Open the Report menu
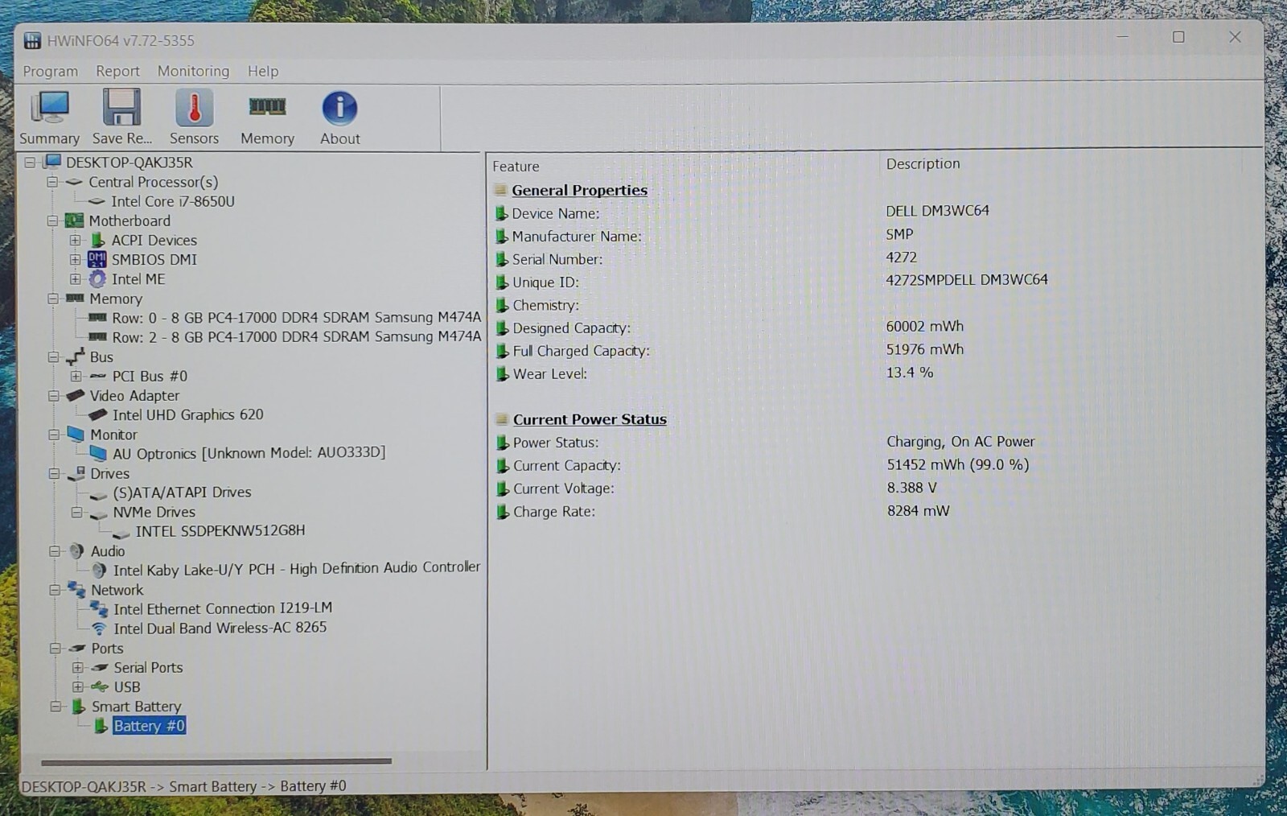Viewport: 1287px width, 816px height. click(117, 71)
